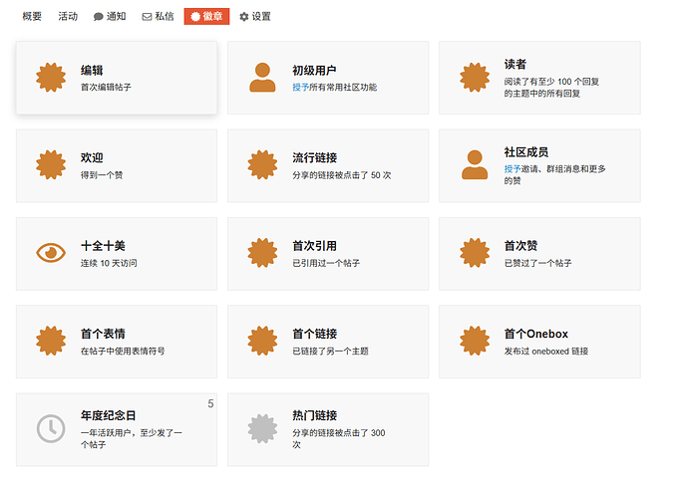Open the 热门链接 badge title
This screenshot has height=484, width=688.
(315, 415)
